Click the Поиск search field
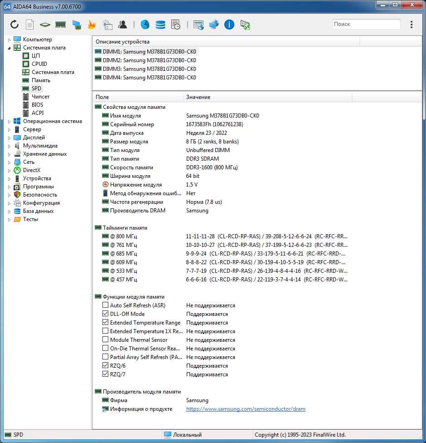Image resolution: width=426 pixels, height=443 pixels. pos(366,25)
